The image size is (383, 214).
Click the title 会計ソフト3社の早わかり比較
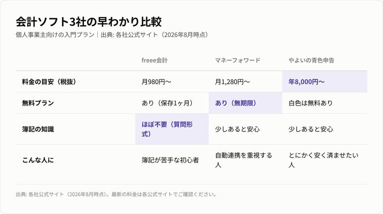(x=89, y=22)
